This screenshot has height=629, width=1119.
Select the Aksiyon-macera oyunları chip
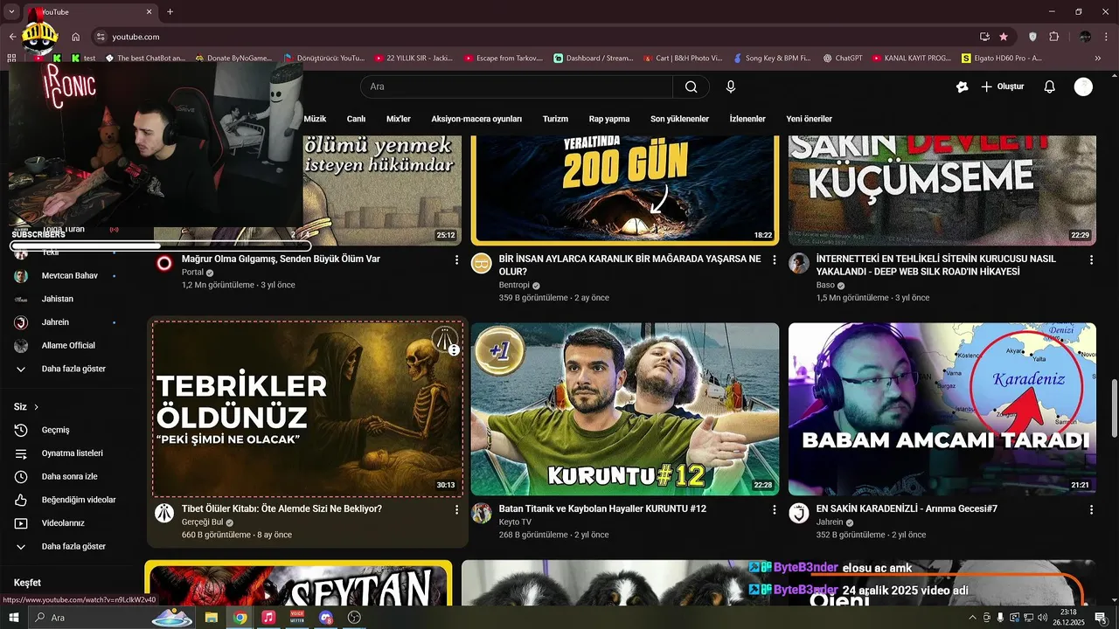[476, 119]
